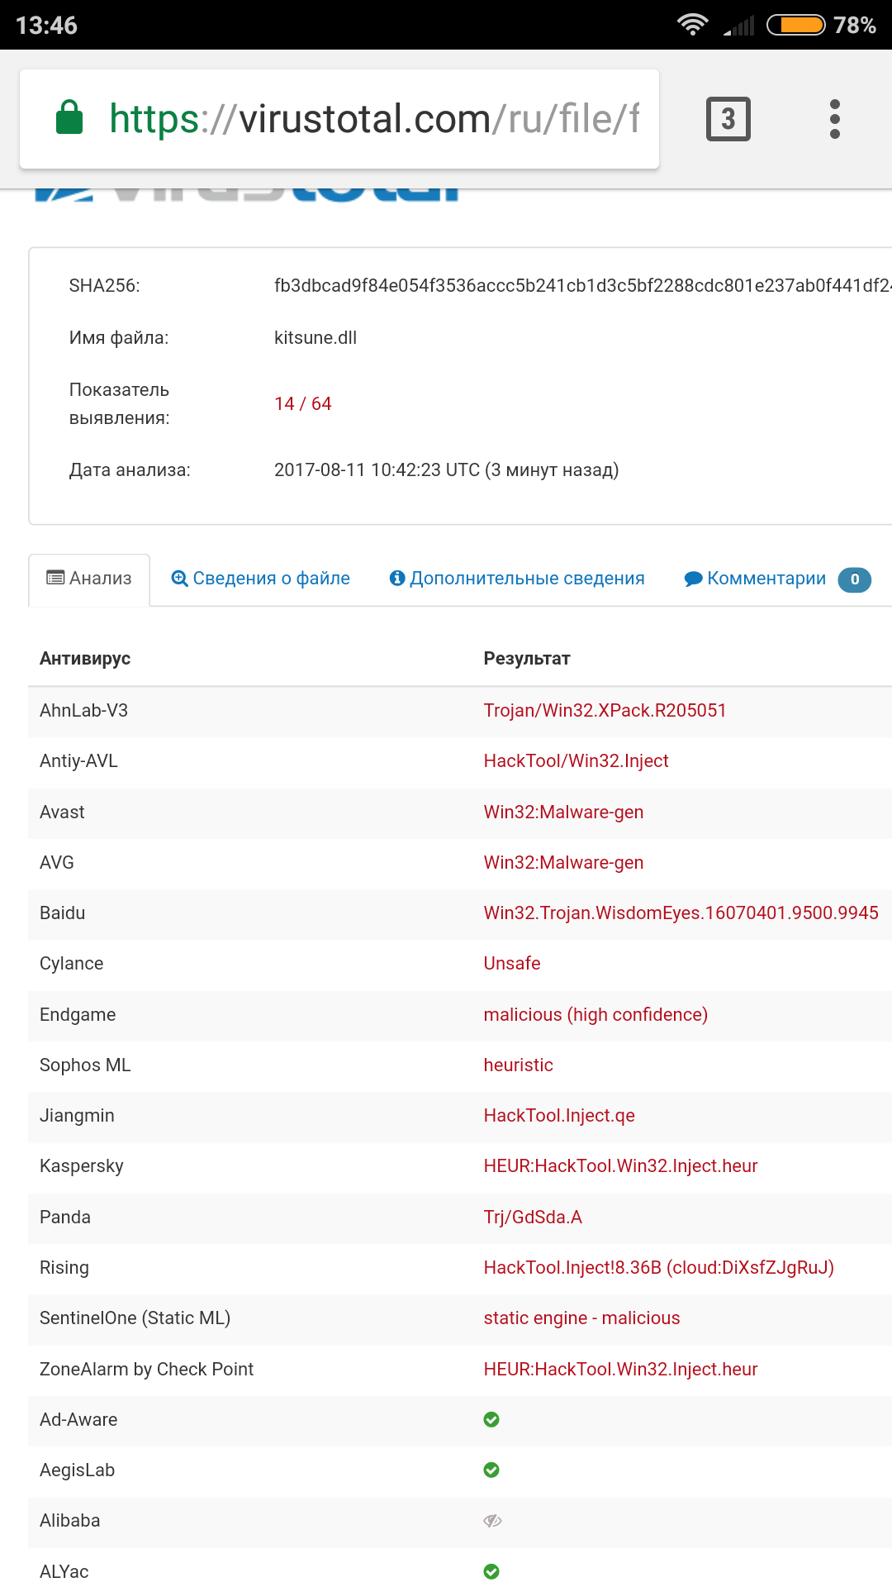
Task: Open the Комментарии tab
Action: (756, 579)
